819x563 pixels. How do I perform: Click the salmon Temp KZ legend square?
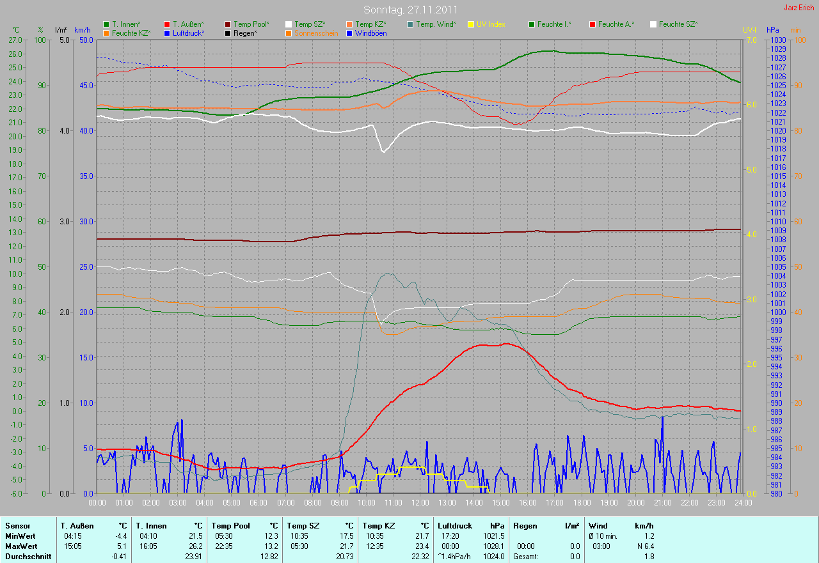click(349, 24)
